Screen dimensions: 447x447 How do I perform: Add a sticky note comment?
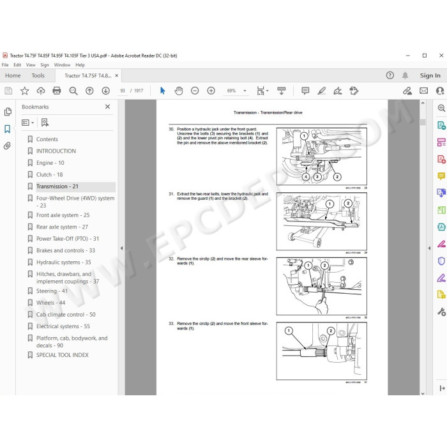click(x=305, y=91)
